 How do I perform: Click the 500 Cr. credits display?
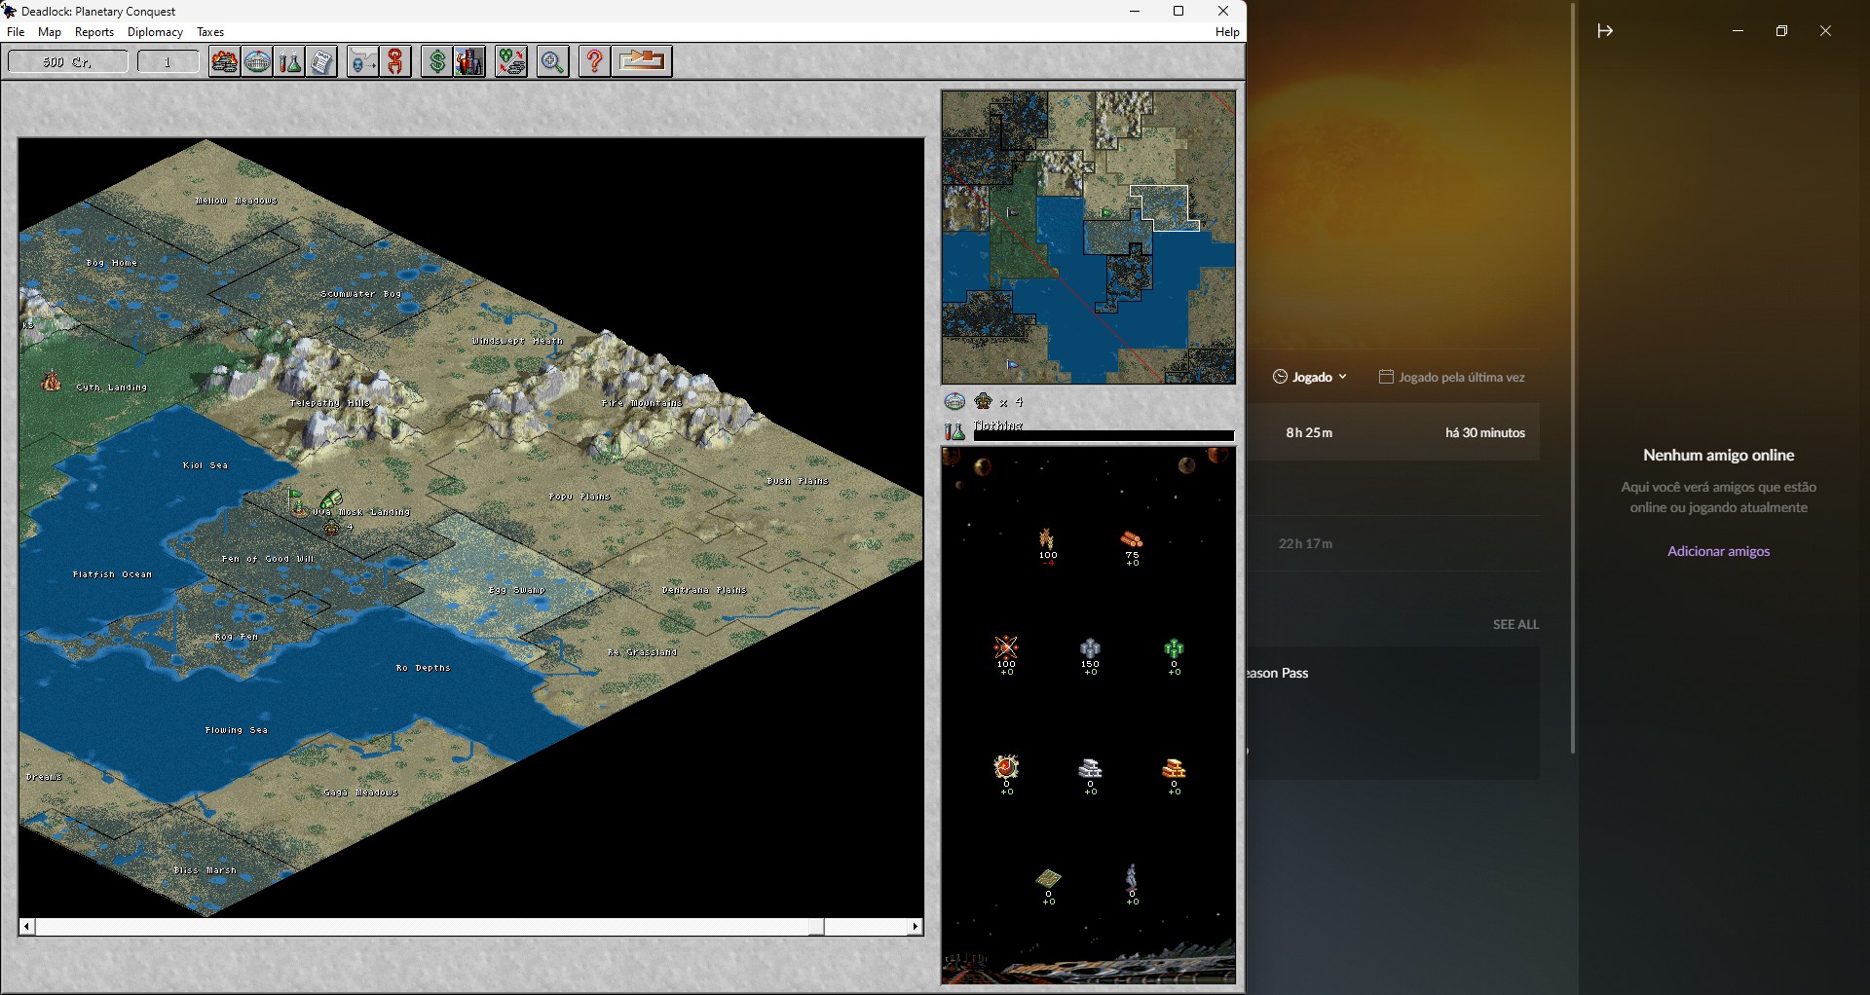tap(67, 62)
